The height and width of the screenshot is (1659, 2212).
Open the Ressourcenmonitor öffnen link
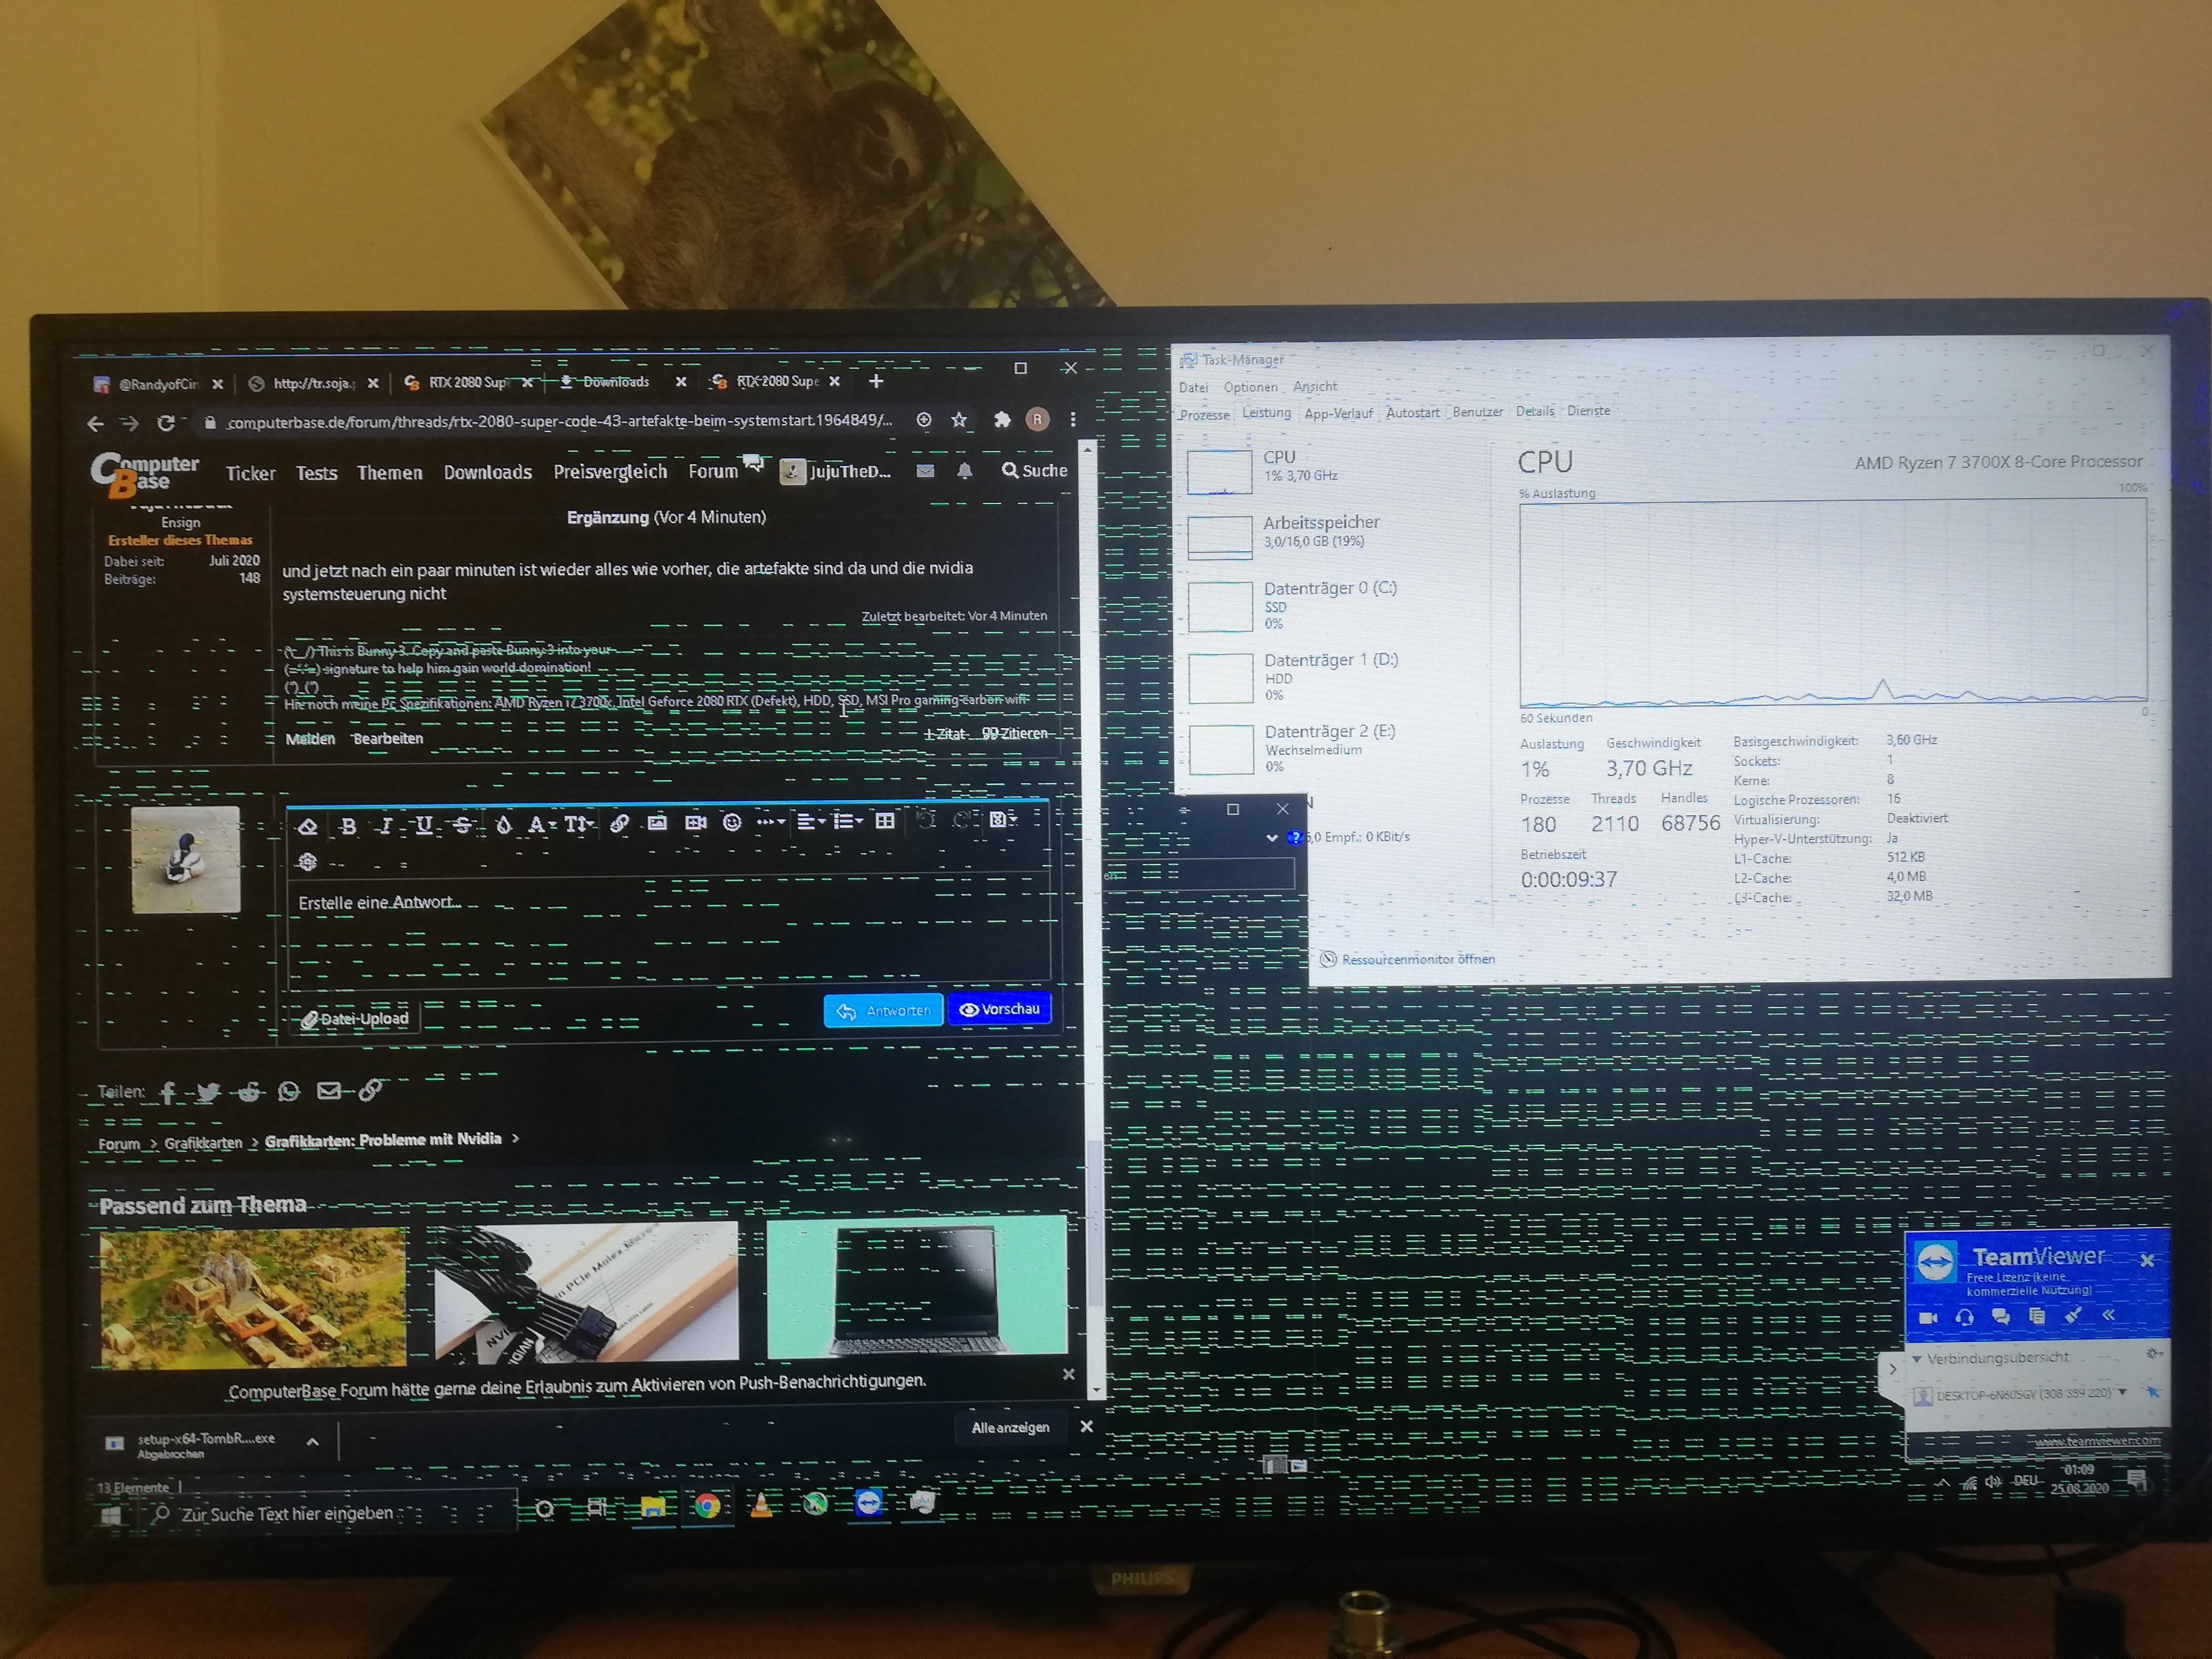pyautogui.click(x=1417, y=960)
